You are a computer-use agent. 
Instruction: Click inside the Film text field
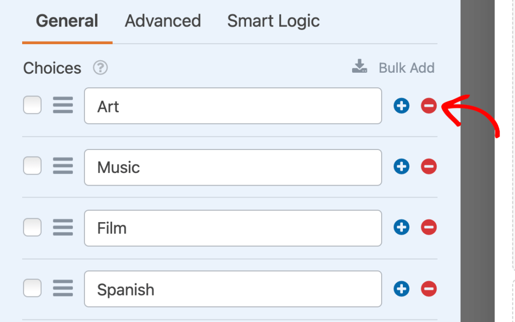[232, 227]
